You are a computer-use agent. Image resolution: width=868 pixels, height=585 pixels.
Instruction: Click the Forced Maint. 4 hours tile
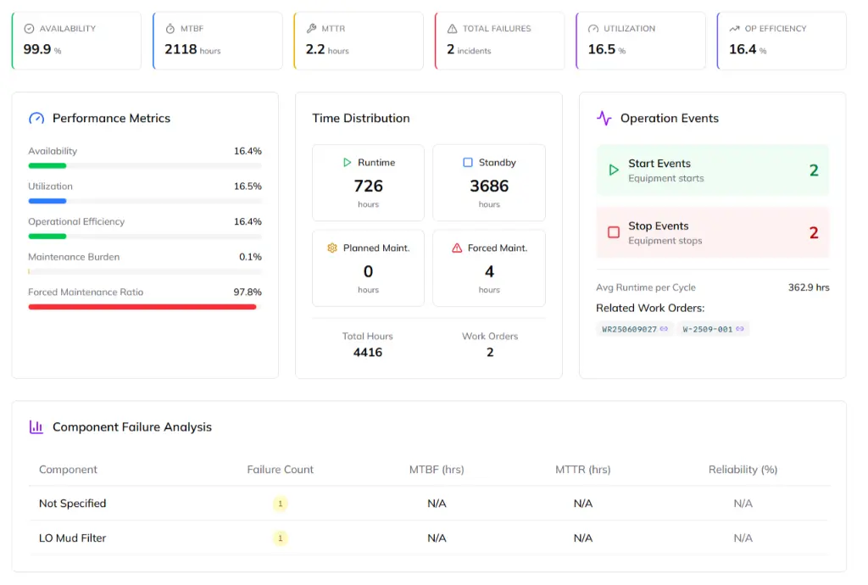tap(489, 269)
